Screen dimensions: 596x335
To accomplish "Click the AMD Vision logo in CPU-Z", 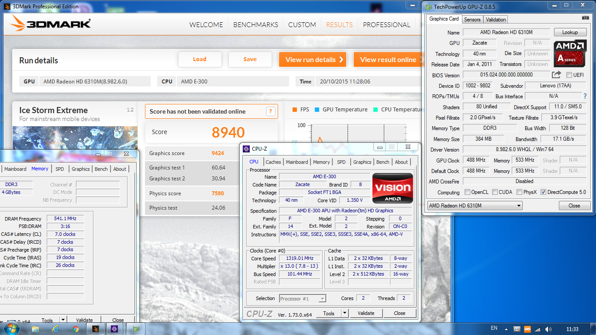I will [393, 188].
